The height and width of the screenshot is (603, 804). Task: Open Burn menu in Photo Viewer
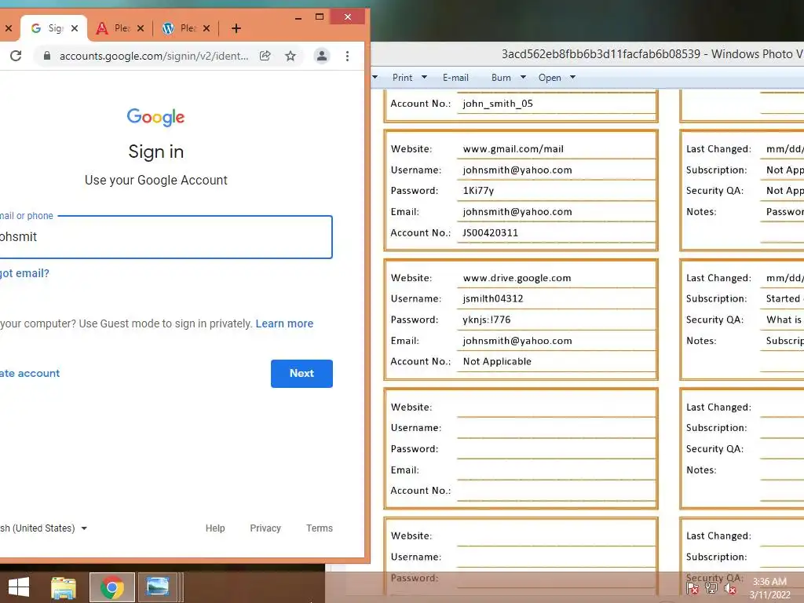pyautogui.click(x=501, y=78)
